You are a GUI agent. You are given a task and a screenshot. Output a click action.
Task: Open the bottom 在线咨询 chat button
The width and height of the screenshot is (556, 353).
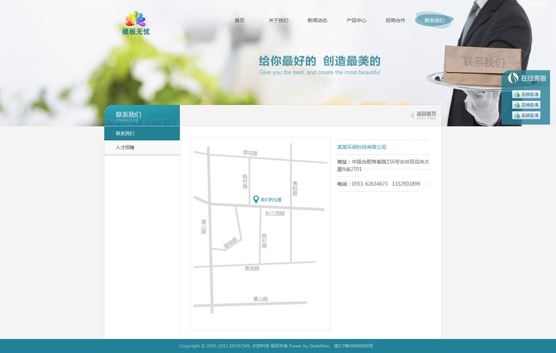pos(526,115)
